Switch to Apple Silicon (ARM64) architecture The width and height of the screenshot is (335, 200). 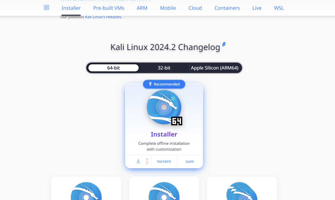pos(215,68)
